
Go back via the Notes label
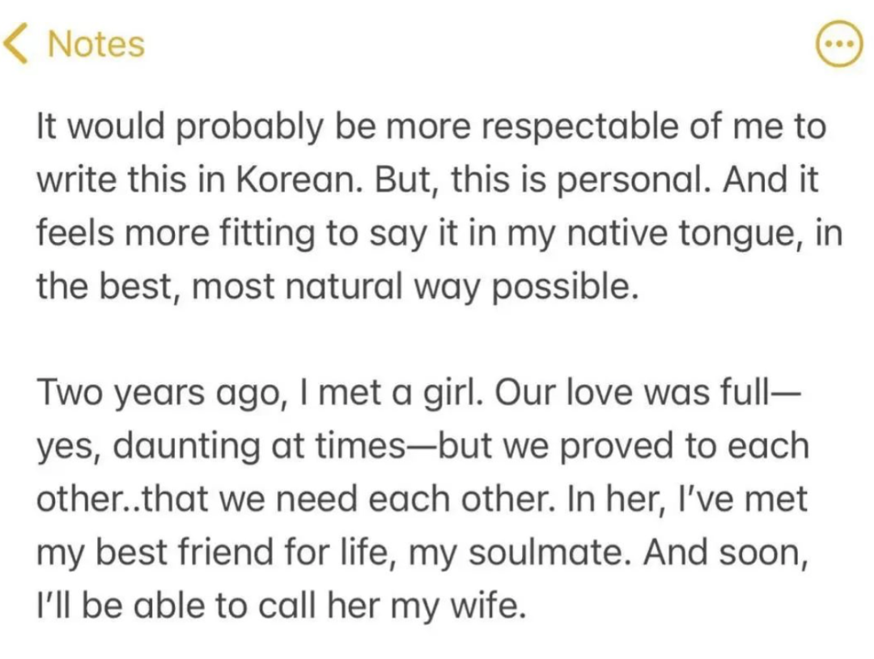pyautogui.click(x=96, y=44)
